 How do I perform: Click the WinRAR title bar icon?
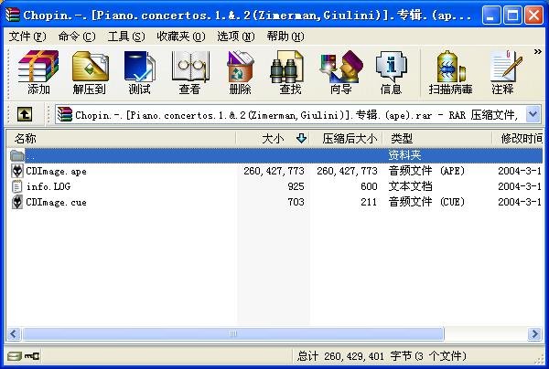(13, 15)
